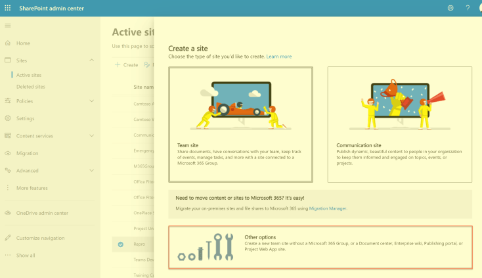Toggle the selected checkmark for Repro site

pos(120,244)
